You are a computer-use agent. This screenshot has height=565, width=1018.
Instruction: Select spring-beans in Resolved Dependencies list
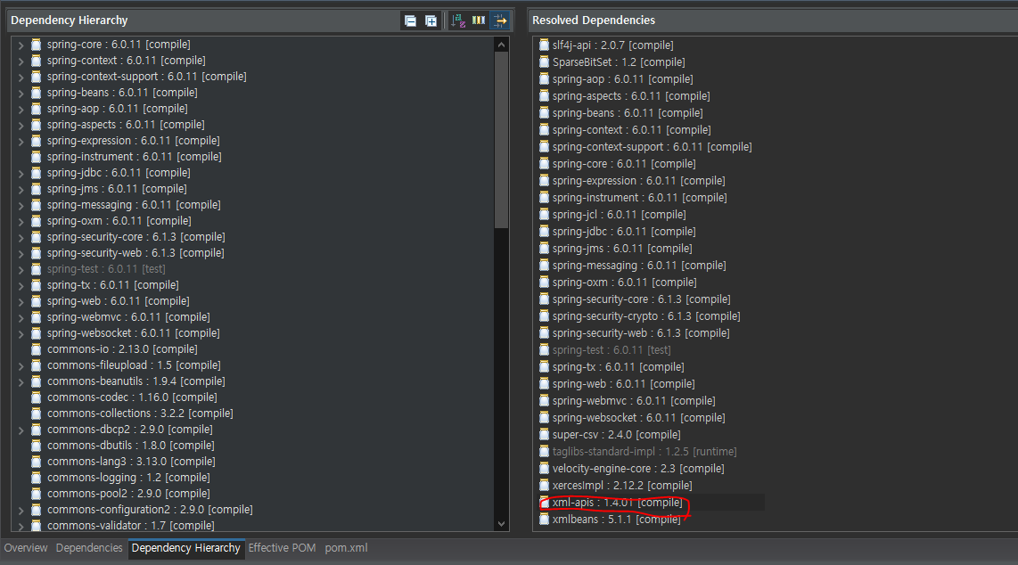(x=628, y=113)
